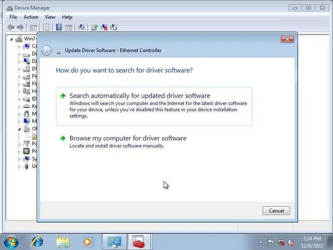The image size is (333, 250).
Task: Select the Universal Serial Bus controllers icon
Action: (x=27, y=166)
